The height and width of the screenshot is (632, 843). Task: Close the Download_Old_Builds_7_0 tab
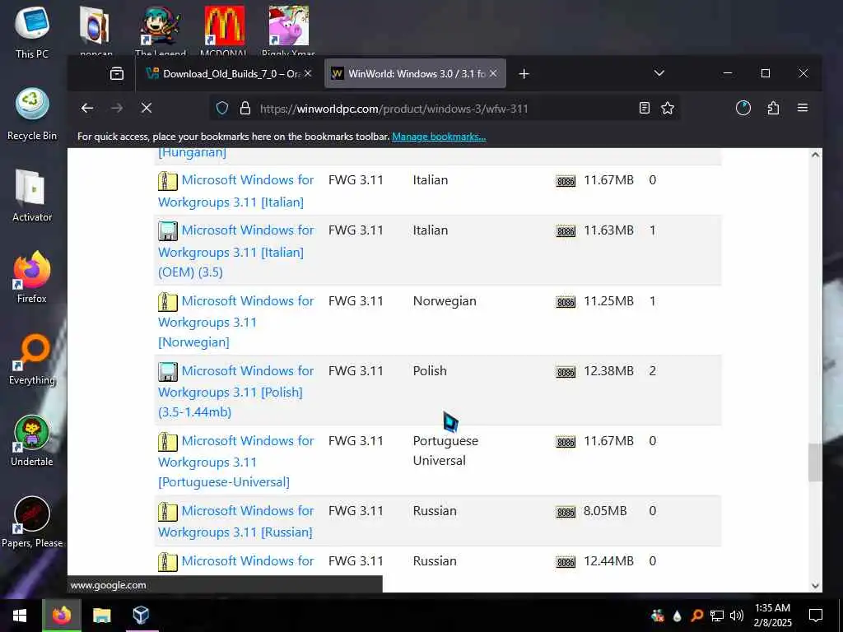pos(308,73)
